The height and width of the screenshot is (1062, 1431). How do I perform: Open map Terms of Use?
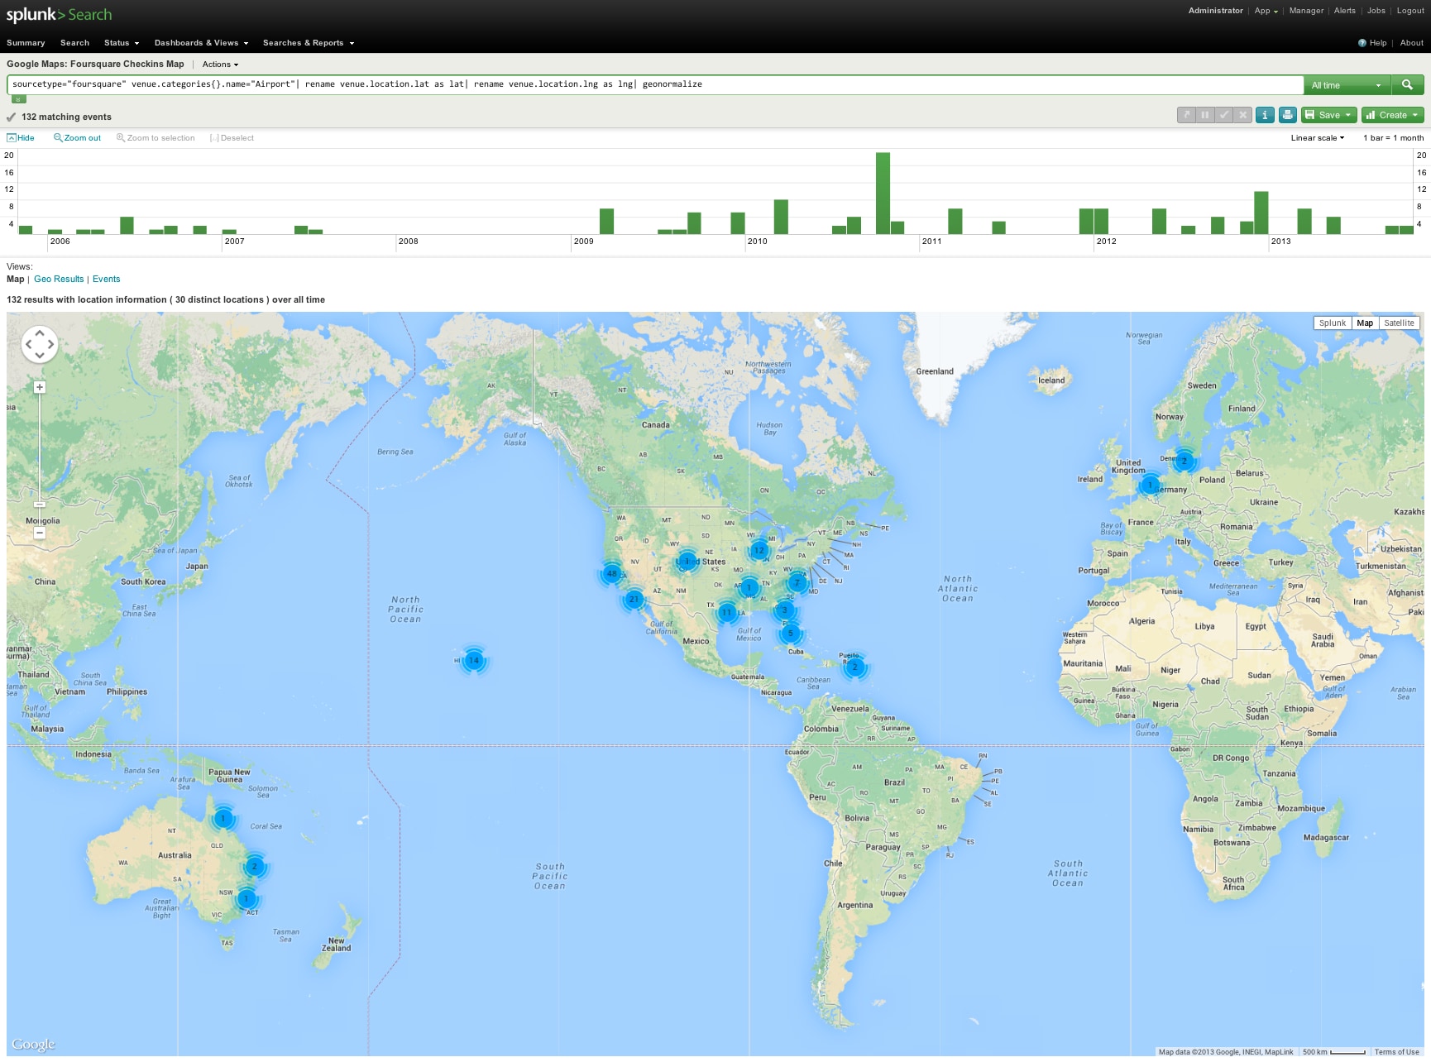pos(1396,1052)
